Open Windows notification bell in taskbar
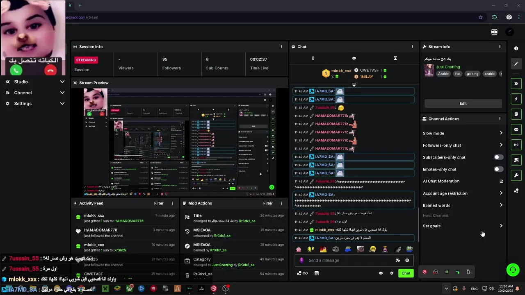The width and height of the screenshot is (525, 295). 517,288
